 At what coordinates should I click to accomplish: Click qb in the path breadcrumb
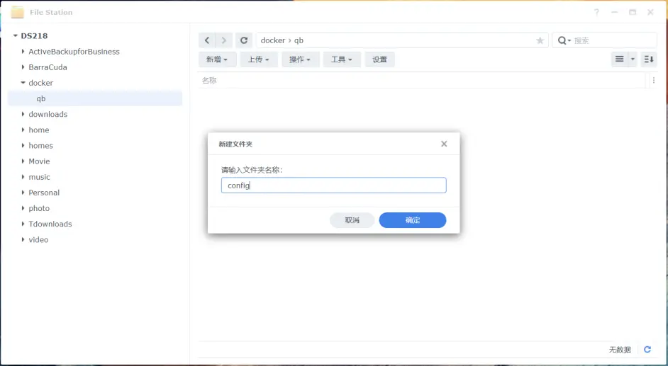299,40
